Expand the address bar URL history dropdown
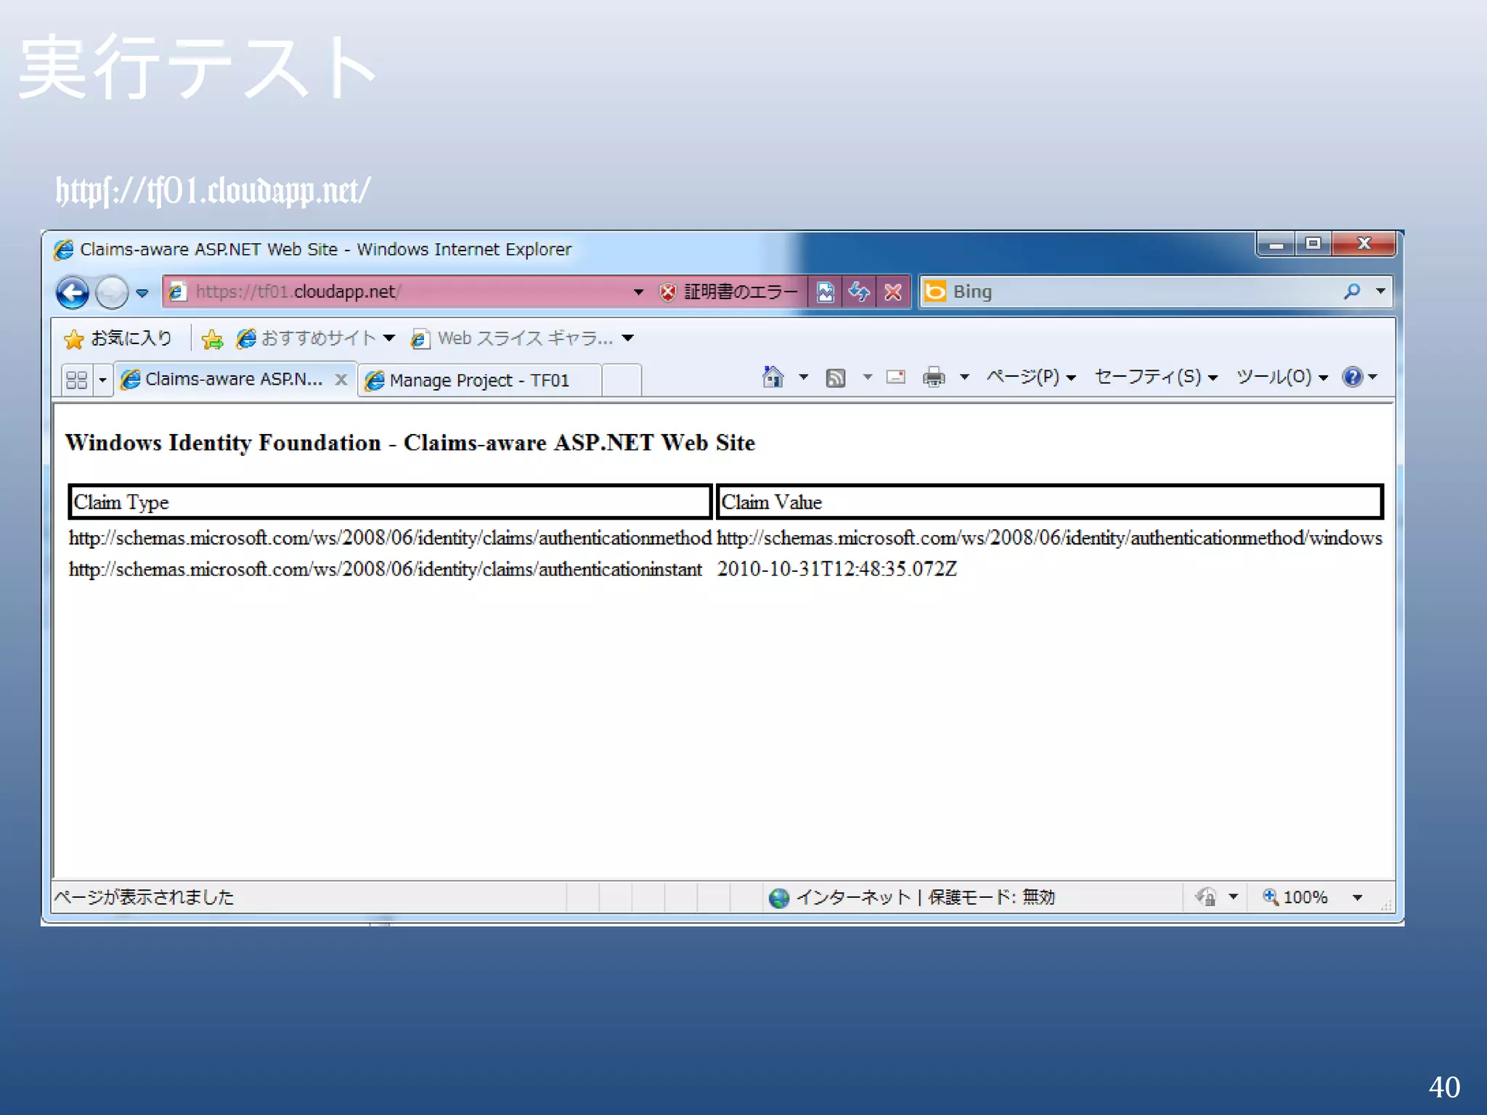 pos(638,292)
